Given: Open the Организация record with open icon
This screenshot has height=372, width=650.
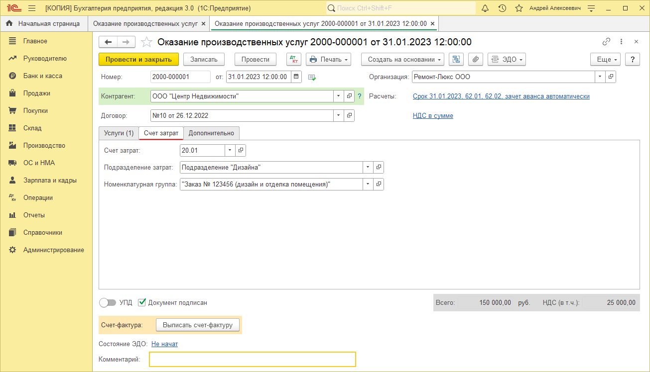Looking at the screenshot, I should (x=611, y=77).
